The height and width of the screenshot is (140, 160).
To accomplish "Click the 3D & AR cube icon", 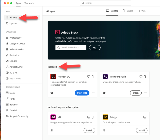I will point(7,73).
